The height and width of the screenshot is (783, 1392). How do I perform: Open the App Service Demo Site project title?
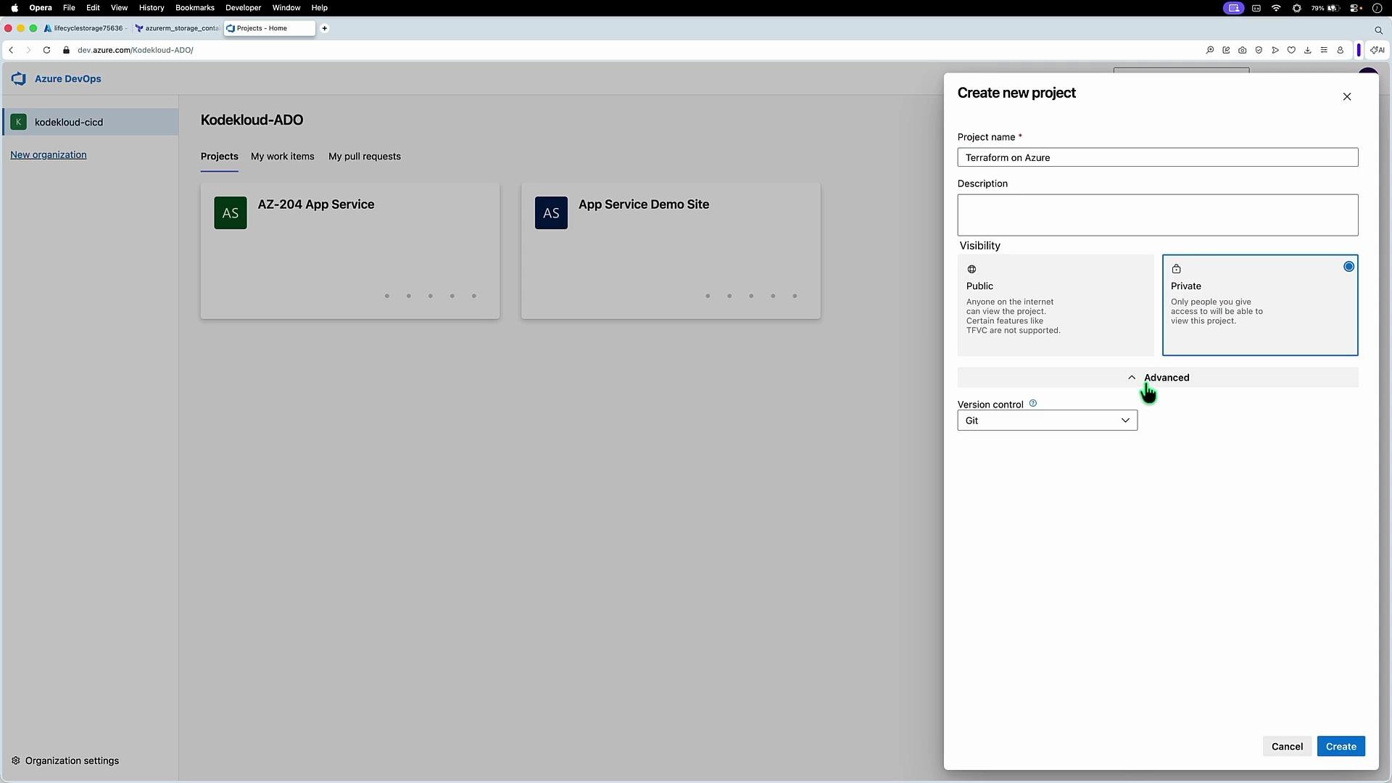[644, 204]
